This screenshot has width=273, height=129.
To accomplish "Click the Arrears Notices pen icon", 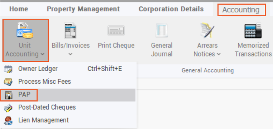I will point(207,30).
